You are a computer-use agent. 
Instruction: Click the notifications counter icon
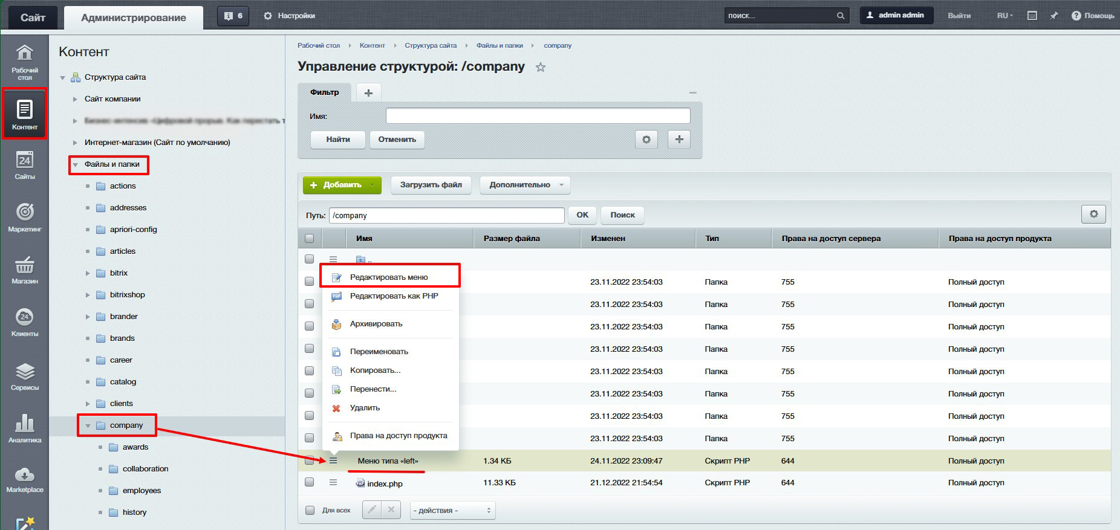coord(233,16)
